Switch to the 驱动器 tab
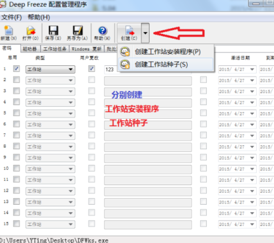Image resolution: width=274 pixels, height=243 pixels. tap(30, 49)
